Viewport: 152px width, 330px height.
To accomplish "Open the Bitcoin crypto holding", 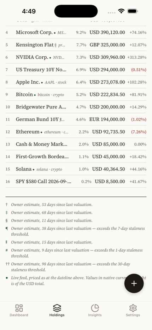I will coord(76,94).
